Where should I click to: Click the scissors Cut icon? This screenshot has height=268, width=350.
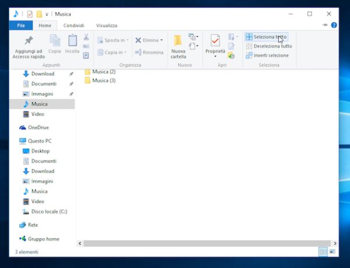(86, 37)
